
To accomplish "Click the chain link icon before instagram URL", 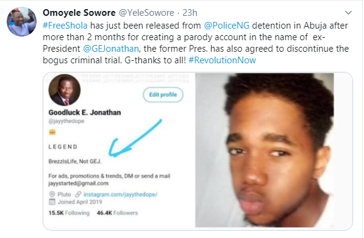I will pyautogui.click(x=78, y=194).
